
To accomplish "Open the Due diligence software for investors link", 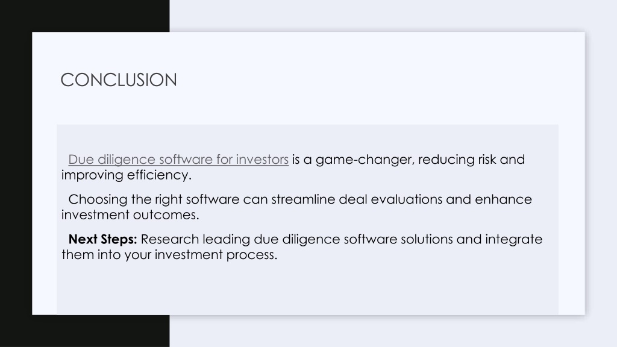I will [178, 160].
